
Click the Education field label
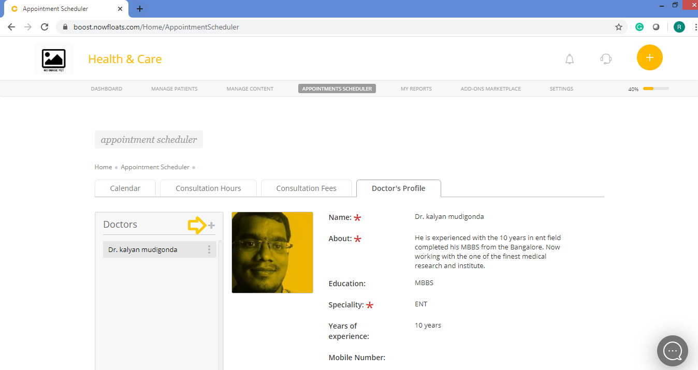pos(347,284)
